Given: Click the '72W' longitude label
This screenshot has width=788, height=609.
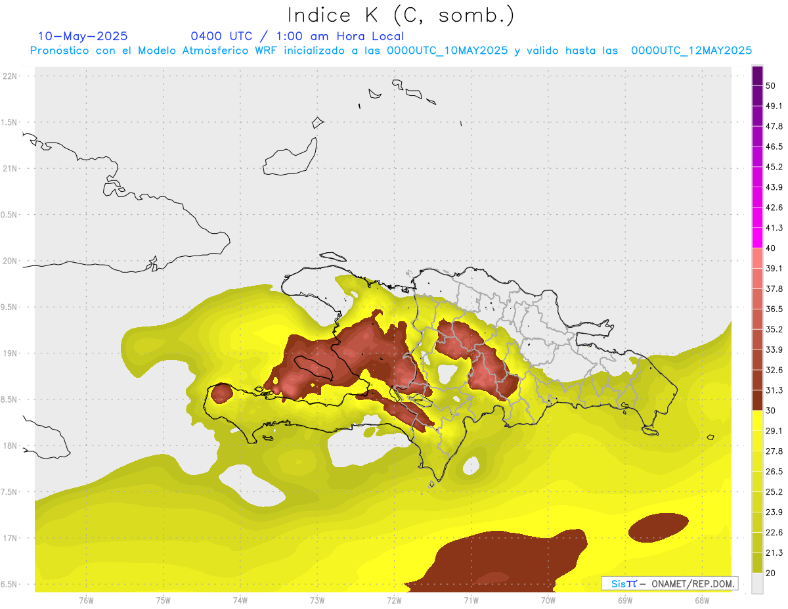Looking at the screenshot, I should click(x=394, y=600).
